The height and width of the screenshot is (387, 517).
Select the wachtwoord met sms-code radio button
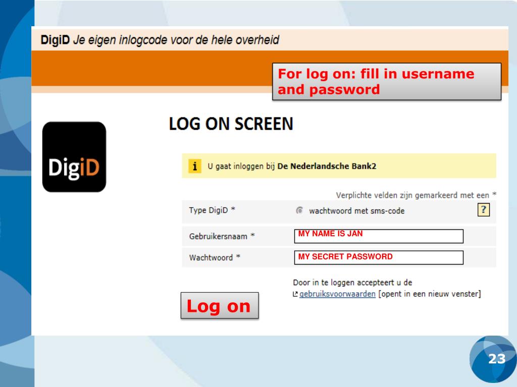[x=299, y=210]
